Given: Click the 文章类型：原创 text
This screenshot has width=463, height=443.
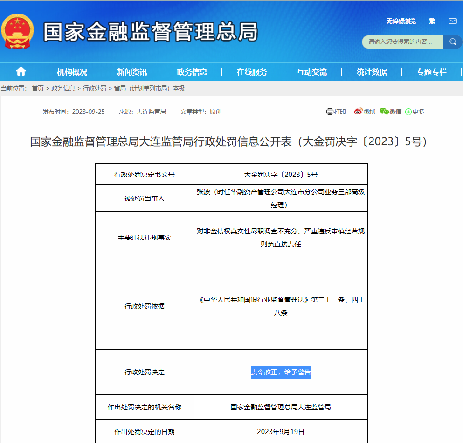Looking at the screenshot, I should [x=201, y=112].
